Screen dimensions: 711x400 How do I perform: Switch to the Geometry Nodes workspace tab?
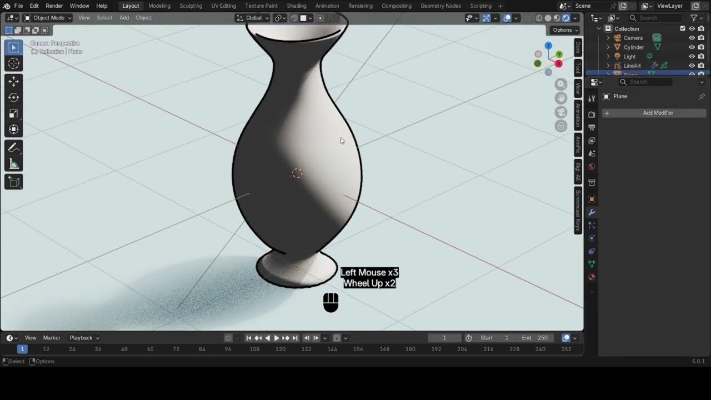440,6
